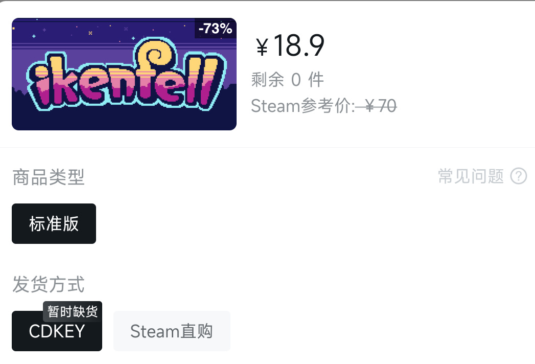Switch to Steam直购 delivery option
This screenshot has width=535, height=364.
(x=172, y=331)
